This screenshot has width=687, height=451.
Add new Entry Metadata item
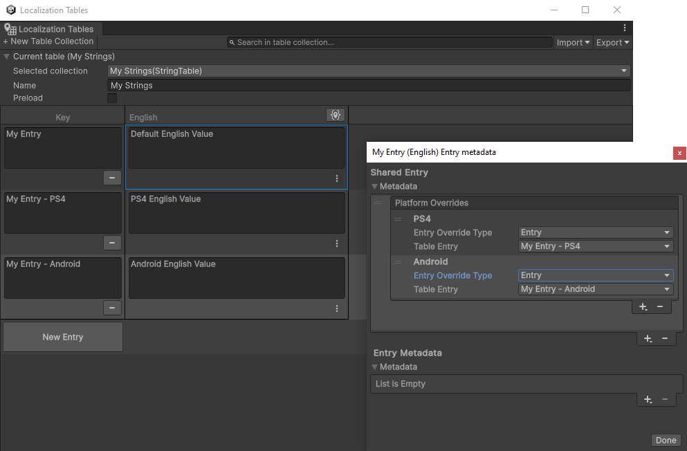(x=648, y=399)
